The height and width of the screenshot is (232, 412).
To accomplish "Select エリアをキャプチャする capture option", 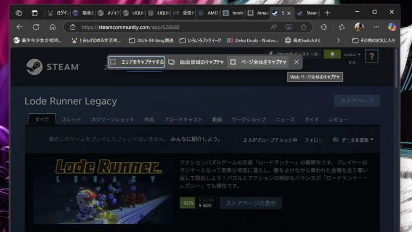I will pos(136,62).
